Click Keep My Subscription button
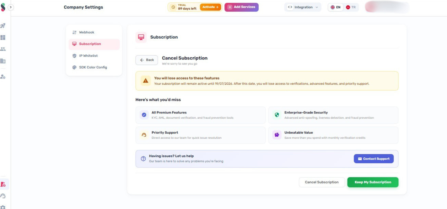Viewport: 447px width, 209px height. (373, 182)
